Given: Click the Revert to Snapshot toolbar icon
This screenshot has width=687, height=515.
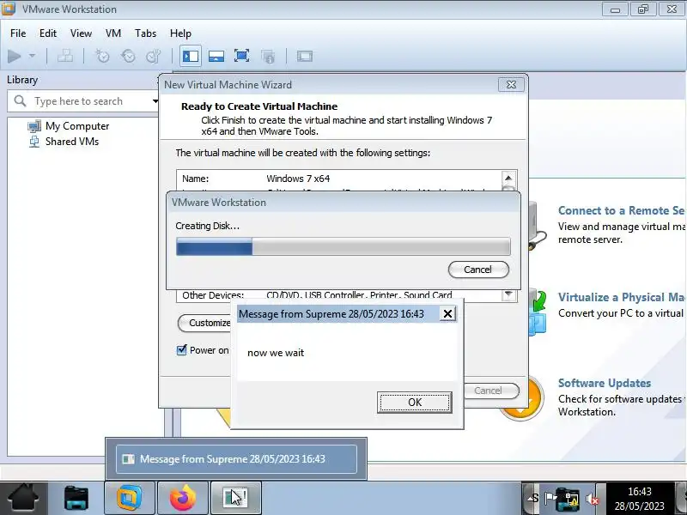Looking at the screenshot, I should [x=128, y=56].
